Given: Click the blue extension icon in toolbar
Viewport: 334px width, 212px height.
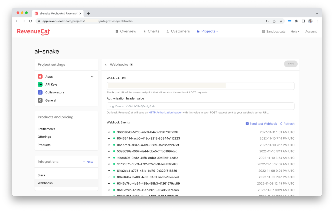Looking at the screenshot, I should [x=290, y=21].
